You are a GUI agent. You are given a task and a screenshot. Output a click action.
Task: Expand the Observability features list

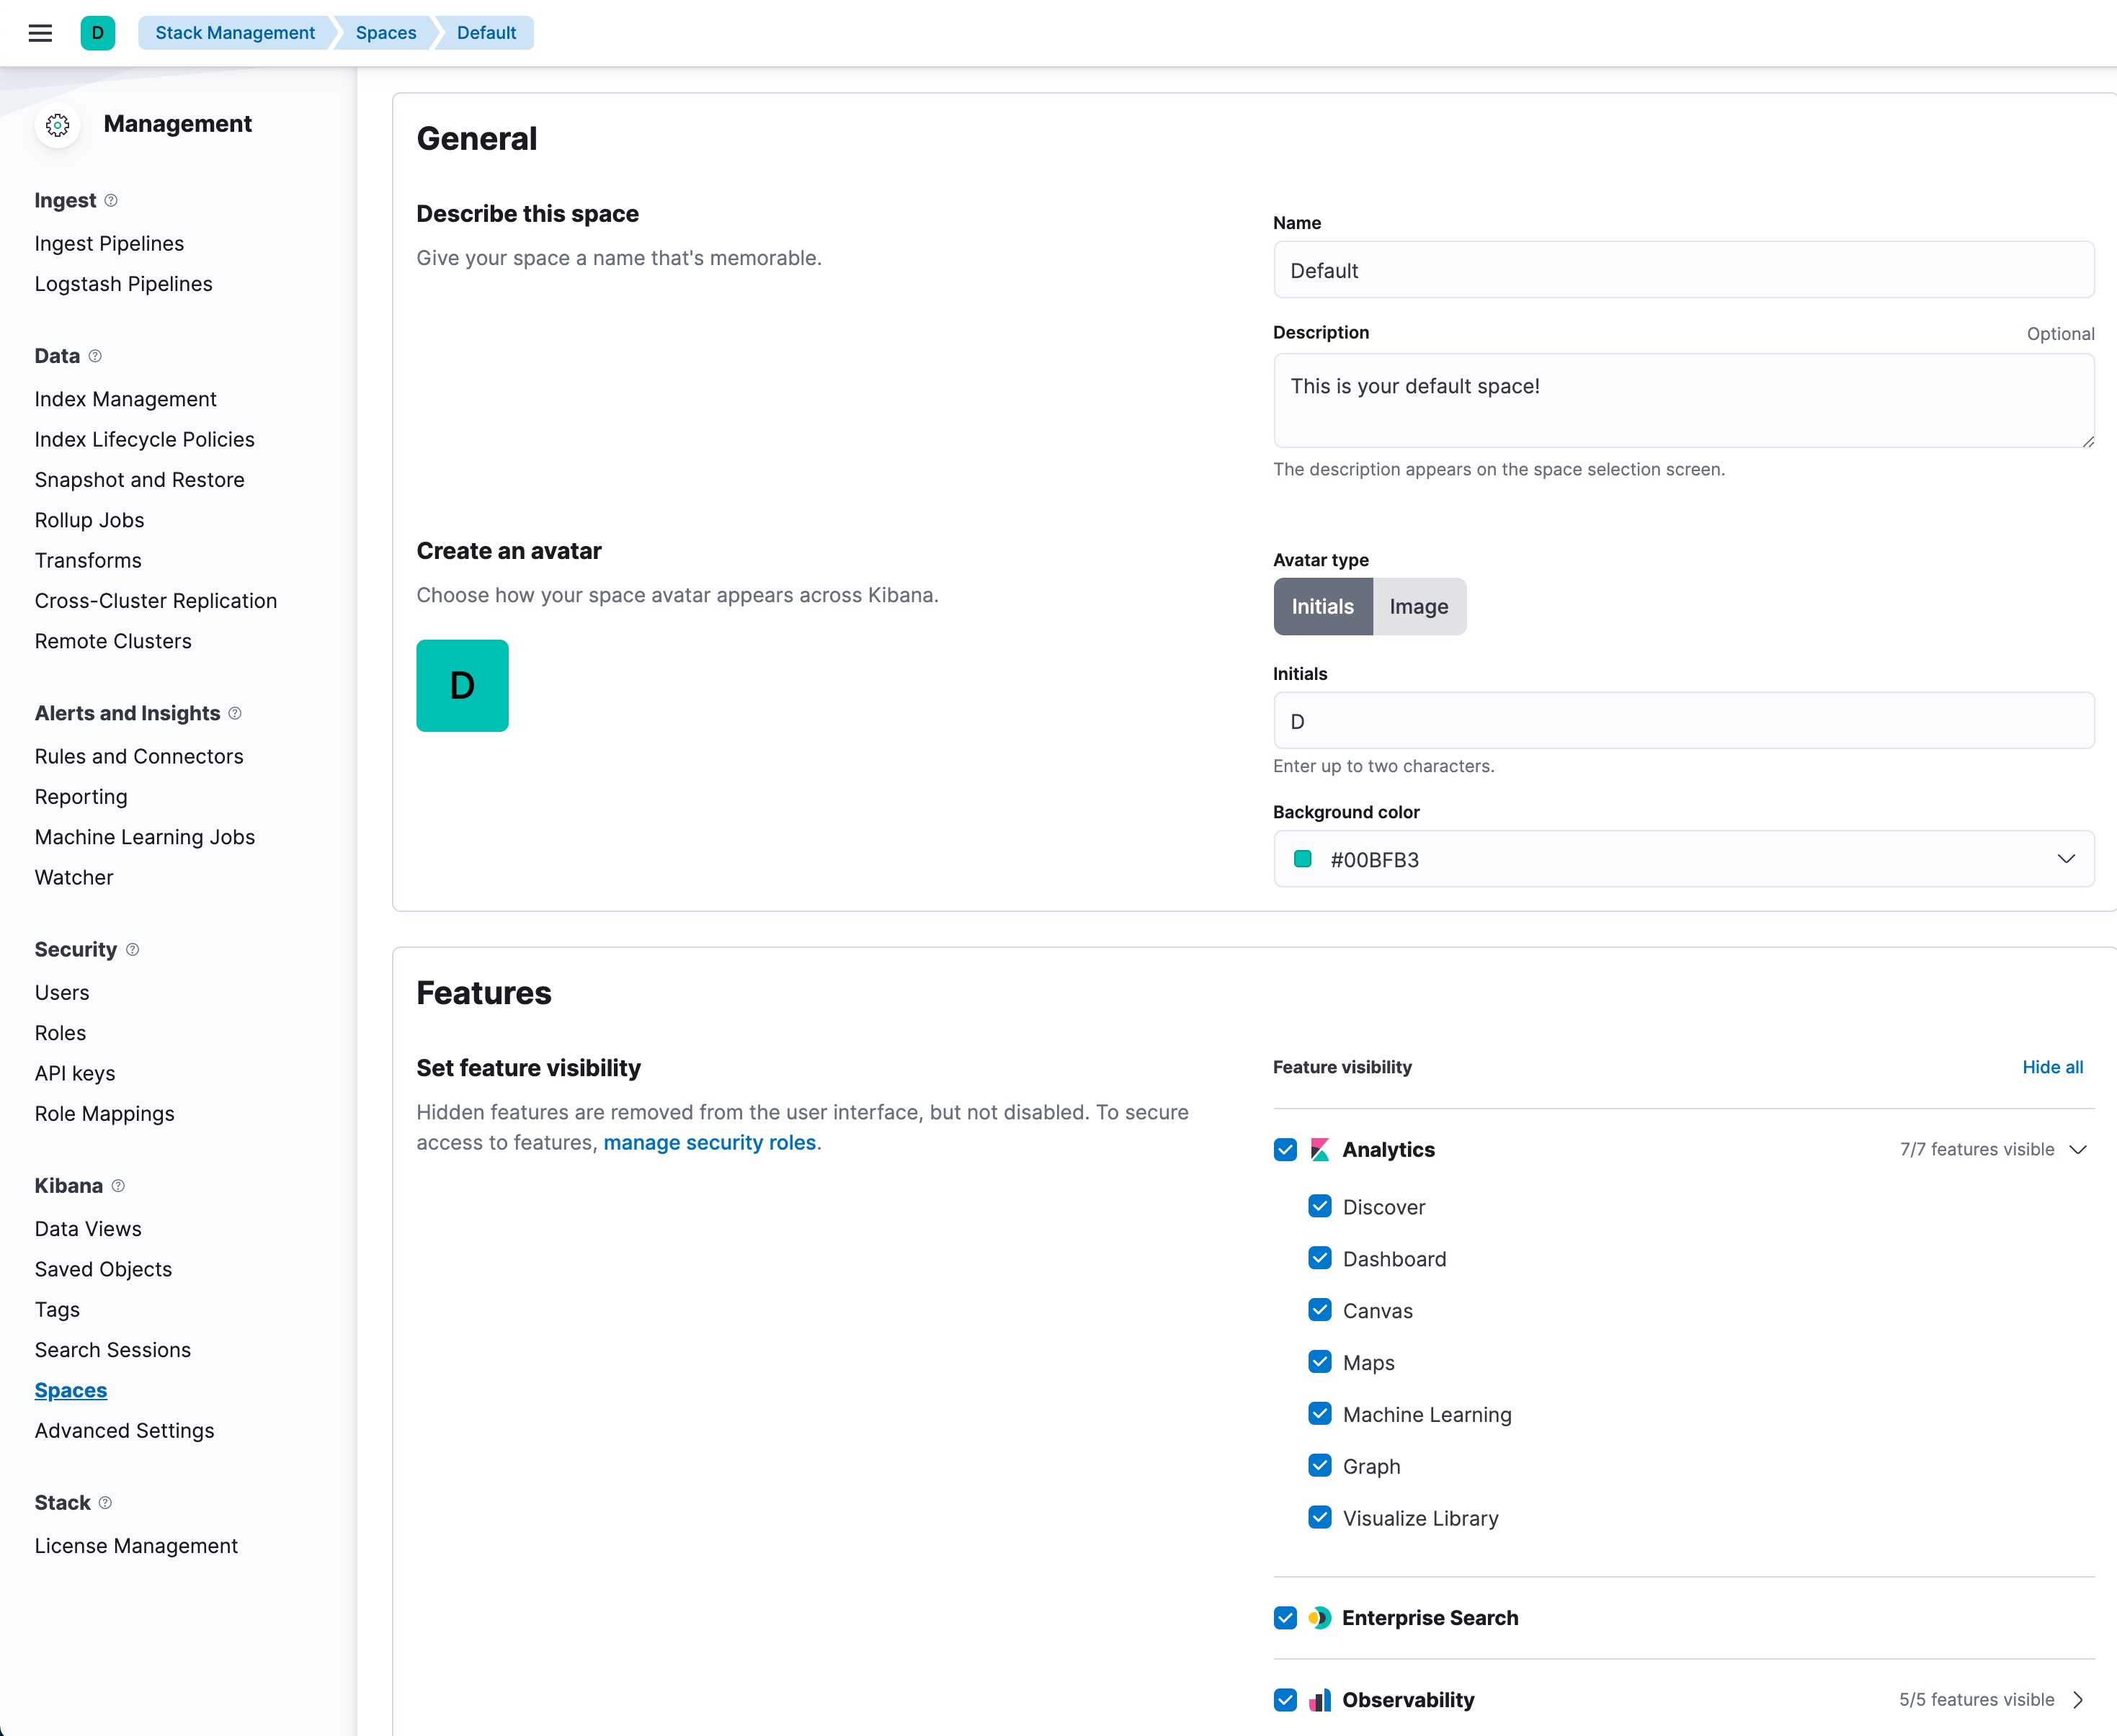[x=2079, y=1700]
